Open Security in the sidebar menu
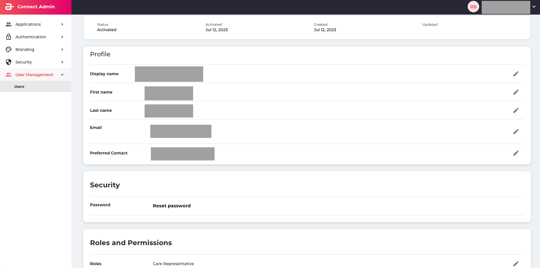Image resolution: width=540 pixels, height=268 pixels. point(36,62)
